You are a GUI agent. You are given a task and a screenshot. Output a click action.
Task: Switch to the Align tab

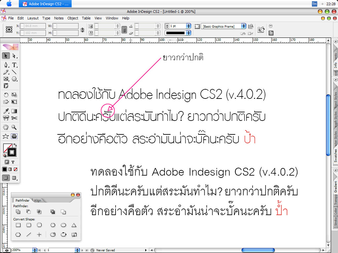[38, 201]
